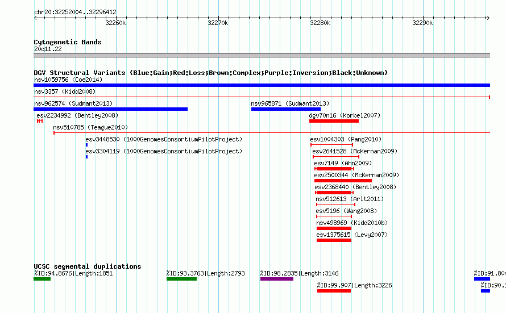Open the nsv962574 (Sudmant2013) label
This screenshot has height=313, width=506.
tap(73, 103)
